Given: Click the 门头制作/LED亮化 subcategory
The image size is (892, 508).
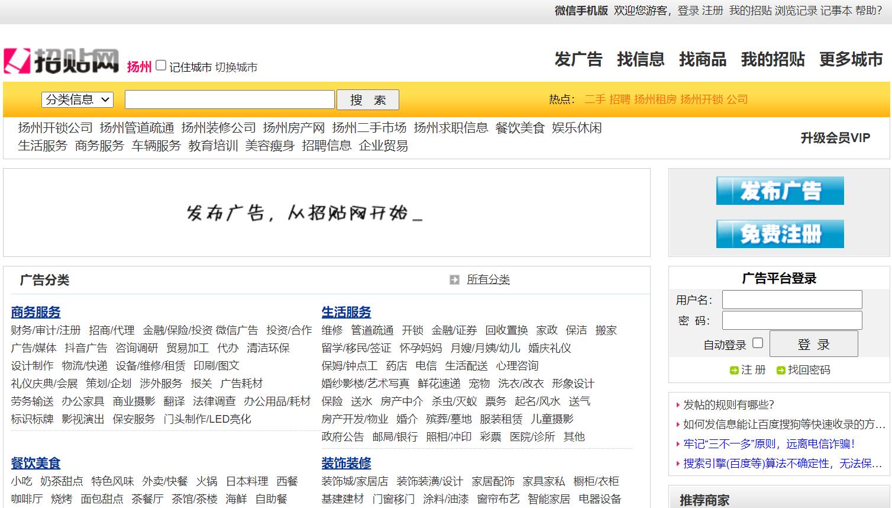Looking at the screenshot, I should [x=208, y=419].
